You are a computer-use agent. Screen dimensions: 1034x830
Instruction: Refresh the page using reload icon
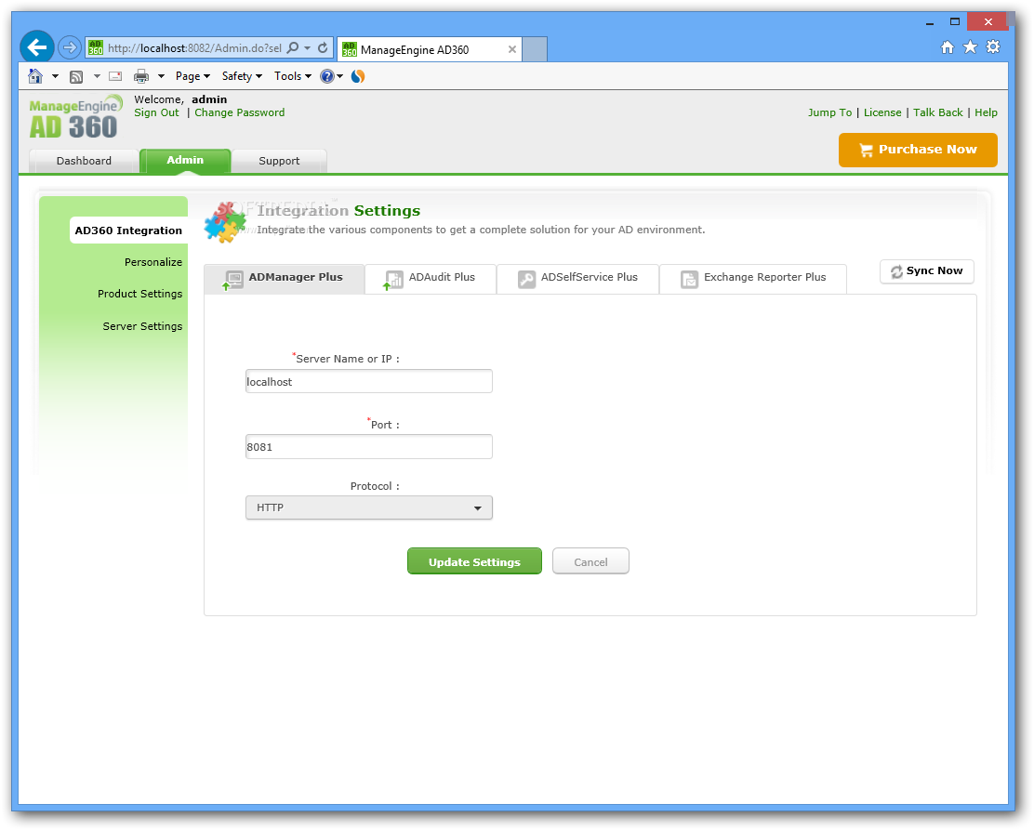click(323, 48)
